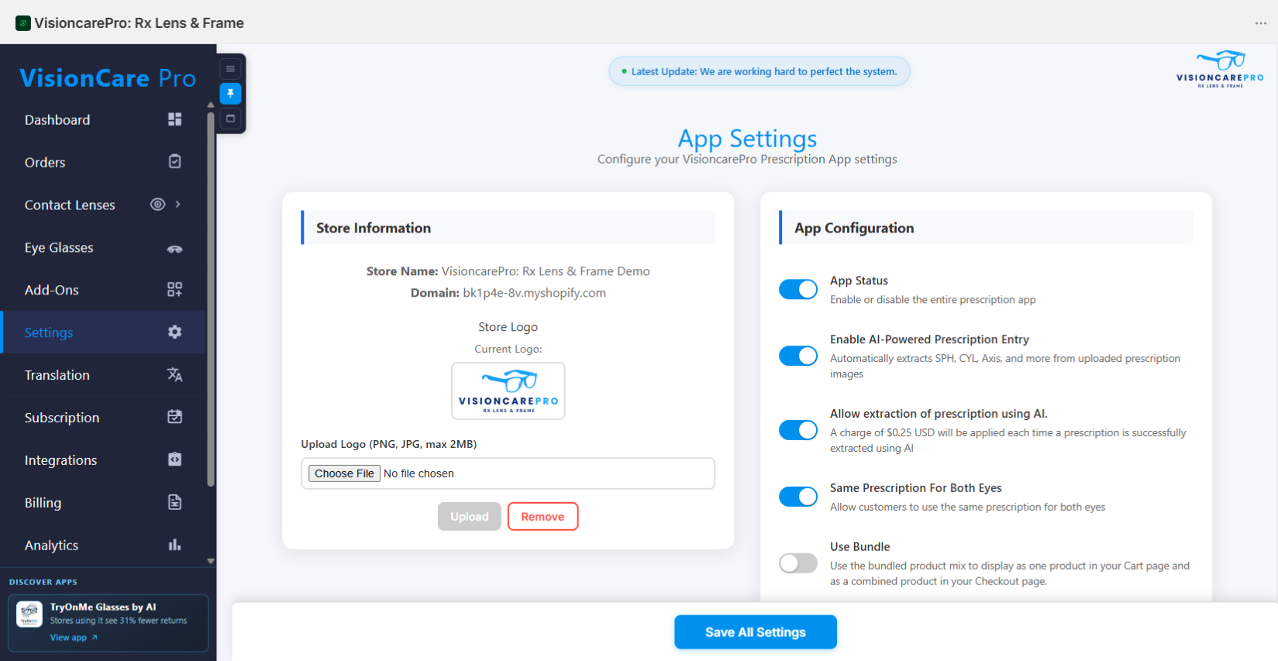Expand the Contact Lenses submenu chevron
Screen dimensions: 1278x661
pyautogui.click(x=178, y=205)
